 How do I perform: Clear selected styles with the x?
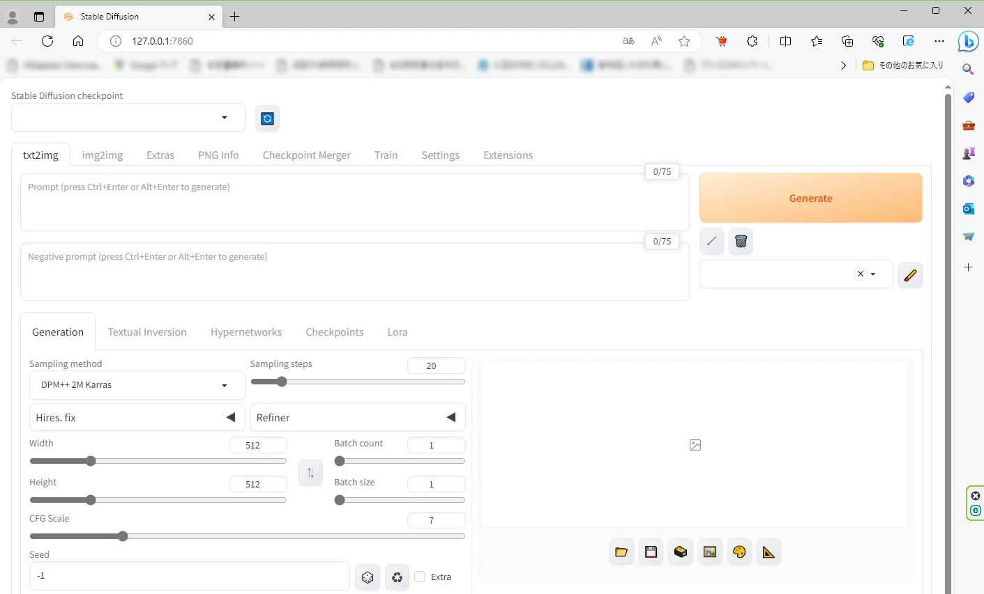tap(861, 274)
